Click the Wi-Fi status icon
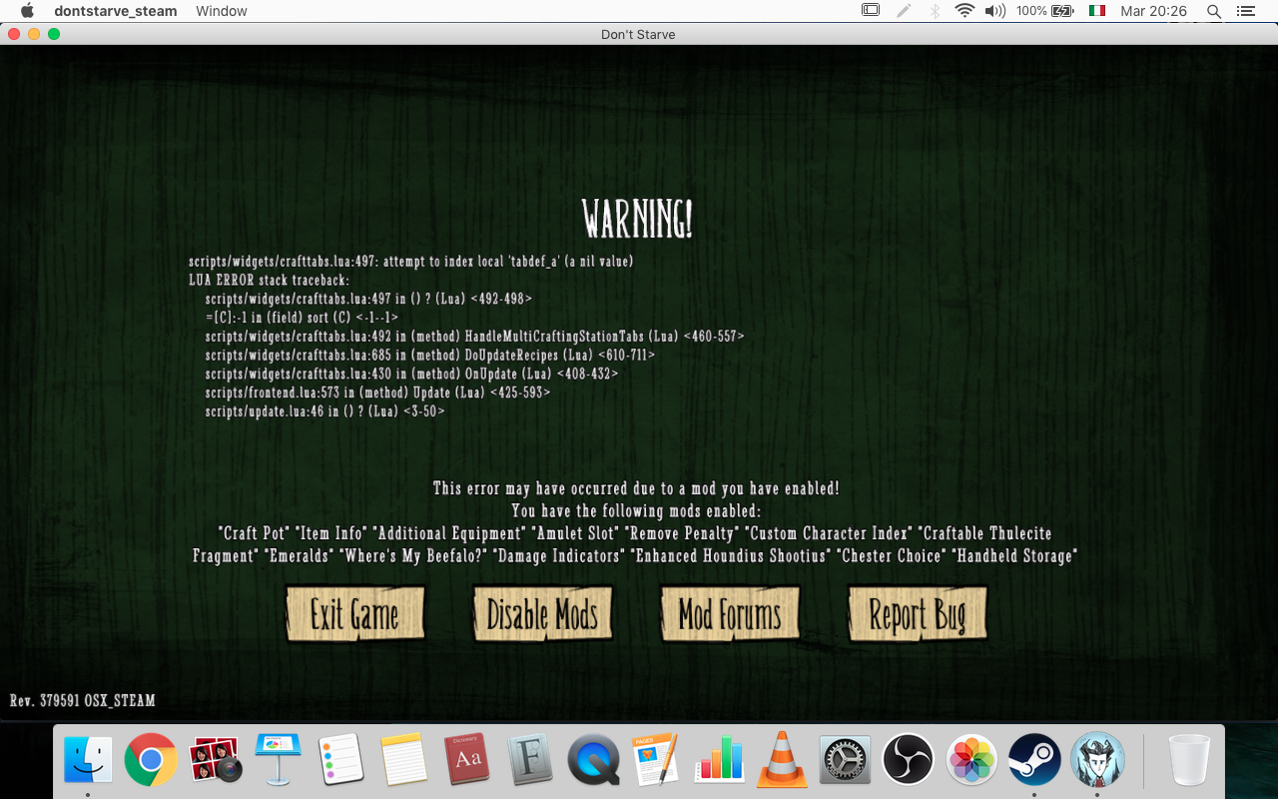Viewport: 1278px width, 799px height. click(x=963, y=11)
